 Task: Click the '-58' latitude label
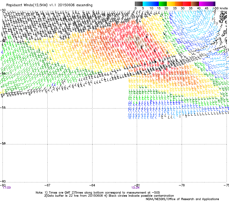(x=3, y=143)
